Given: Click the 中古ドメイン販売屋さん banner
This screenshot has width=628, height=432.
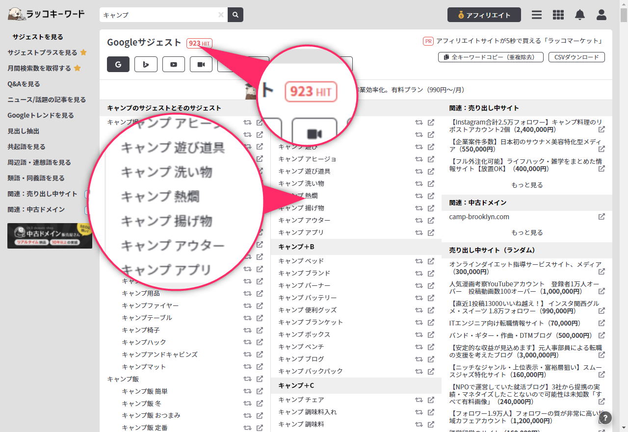Looking at the screenshot, I should tap(50, 236).
